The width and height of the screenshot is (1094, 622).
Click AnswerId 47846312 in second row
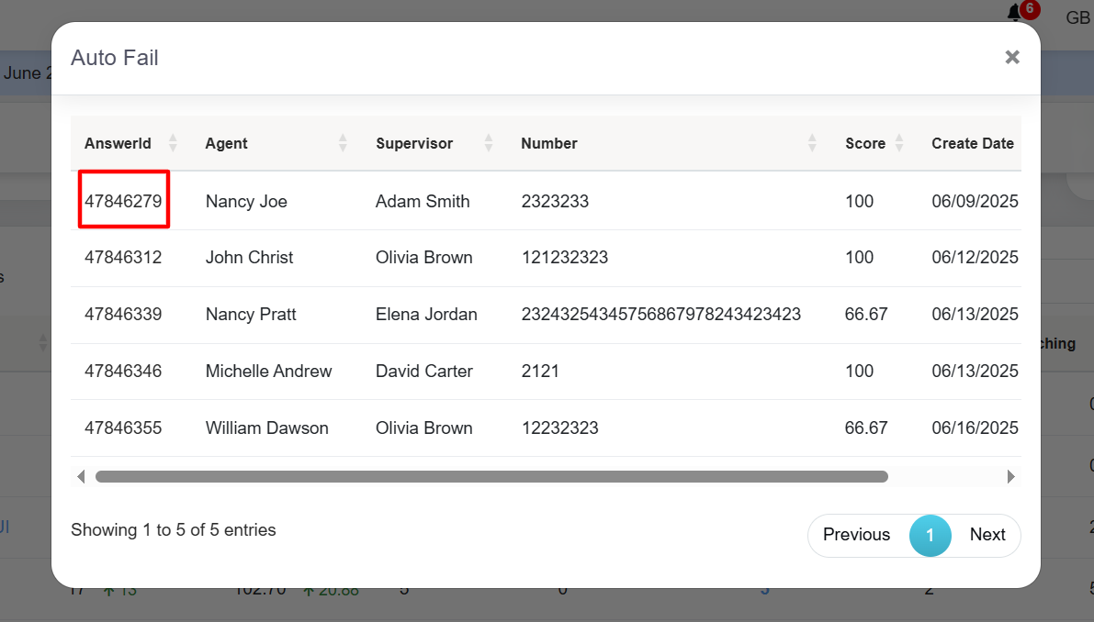tap(123, 258)
